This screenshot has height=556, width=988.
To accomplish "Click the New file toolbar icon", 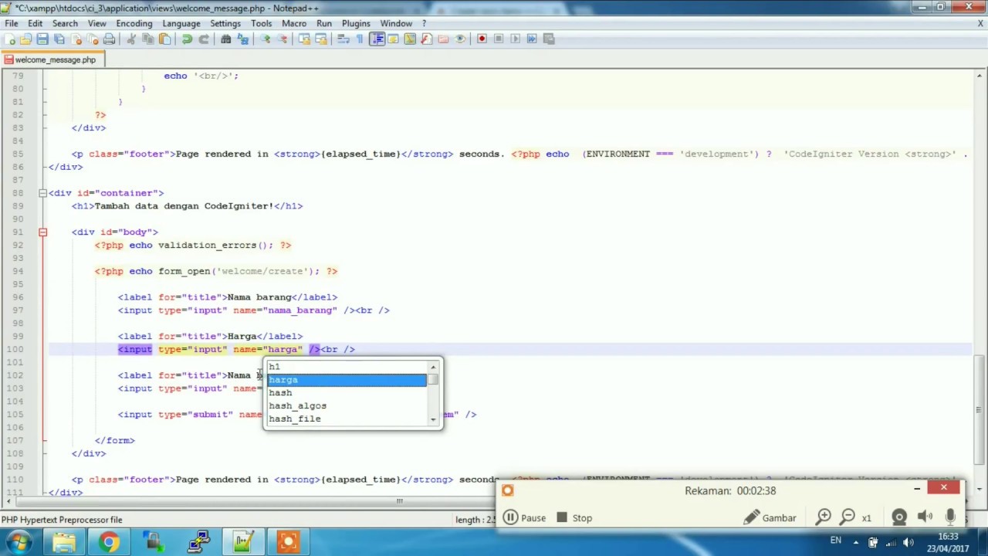I will 10,39.
